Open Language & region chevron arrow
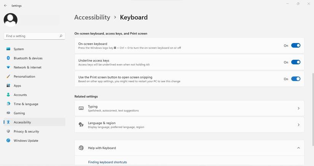The width and height of the screenshot is (314, 166). point(298,125)
